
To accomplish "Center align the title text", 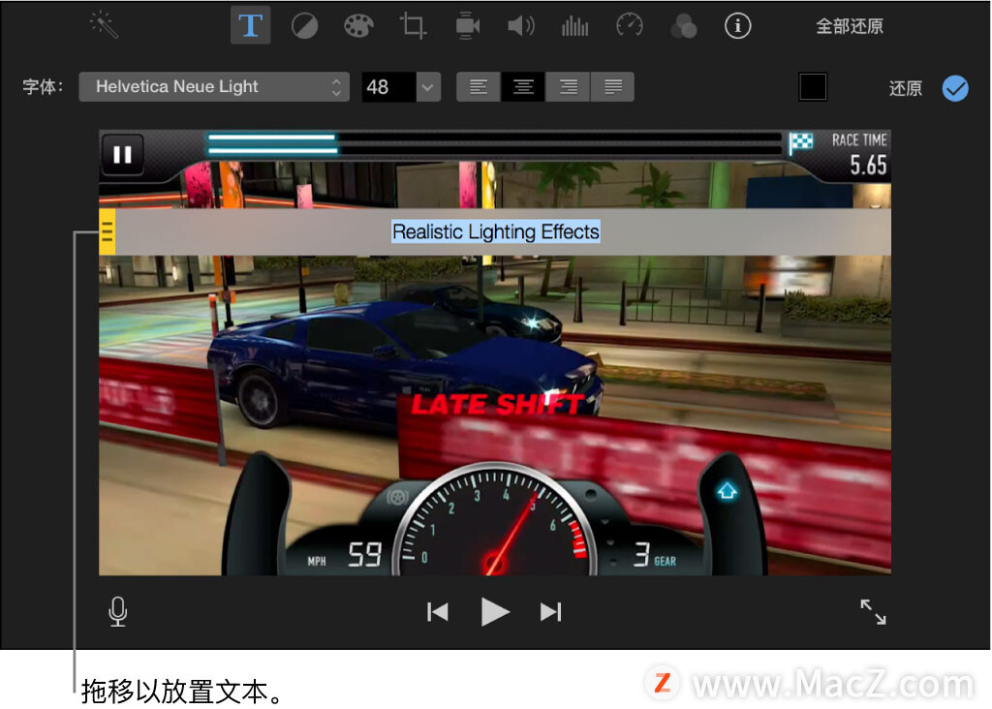I will click(x=523, y=86).
